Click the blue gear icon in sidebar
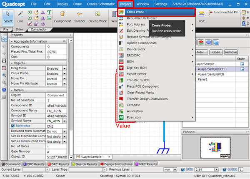The width and height of the screenshot is (250, 179). 4,90
